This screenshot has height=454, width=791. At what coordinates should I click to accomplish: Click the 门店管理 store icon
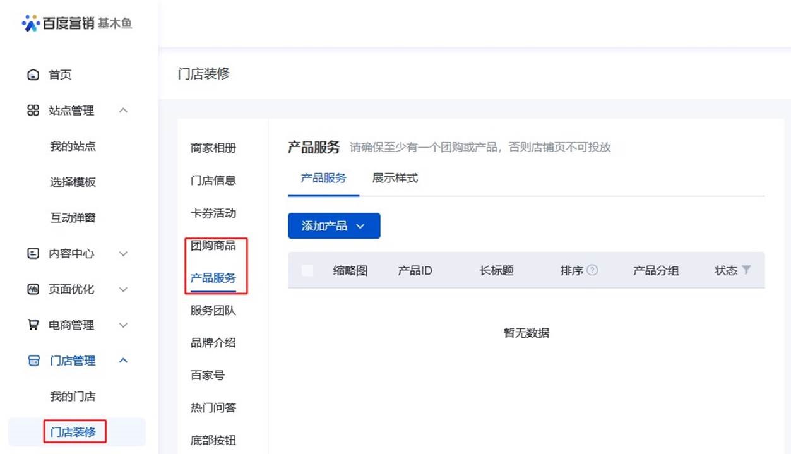(33, 361)
